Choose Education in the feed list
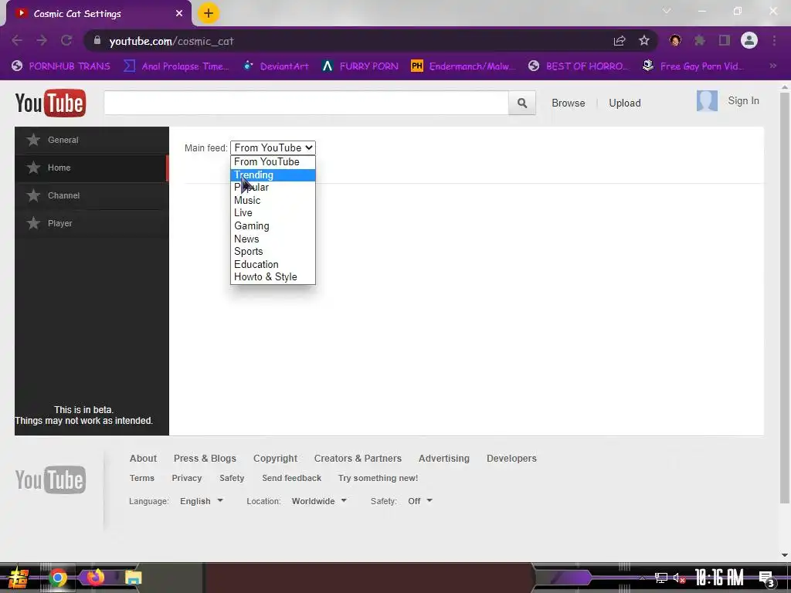Viewport: 791px width, 593px height. click(273, 264)
